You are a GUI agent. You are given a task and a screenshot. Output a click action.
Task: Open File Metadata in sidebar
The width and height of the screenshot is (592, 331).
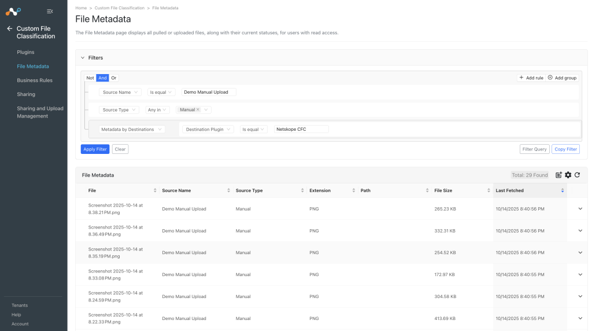coord(33,66)
